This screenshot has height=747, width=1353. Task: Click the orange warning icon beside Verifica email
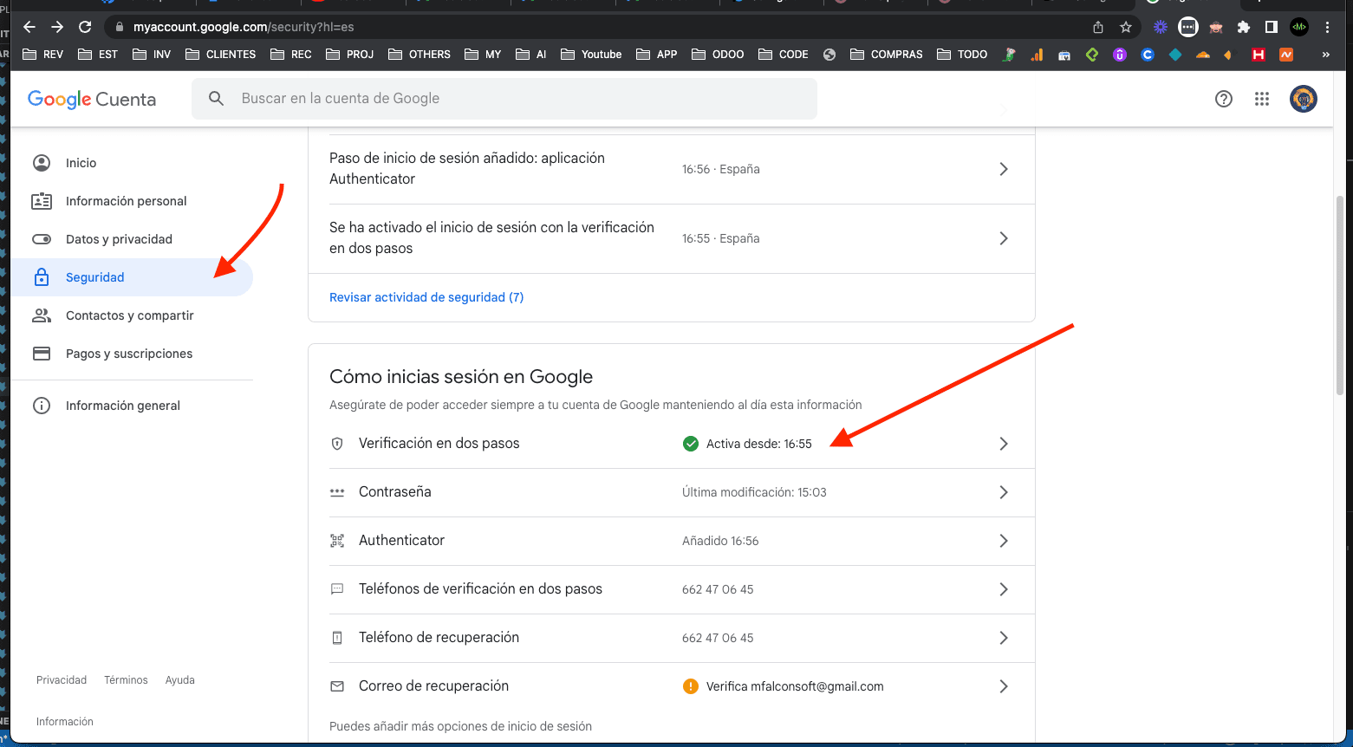[x=691, y=686]
